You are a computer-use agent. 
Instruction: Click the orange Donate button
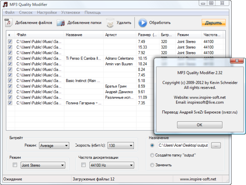tap(214, 23)
